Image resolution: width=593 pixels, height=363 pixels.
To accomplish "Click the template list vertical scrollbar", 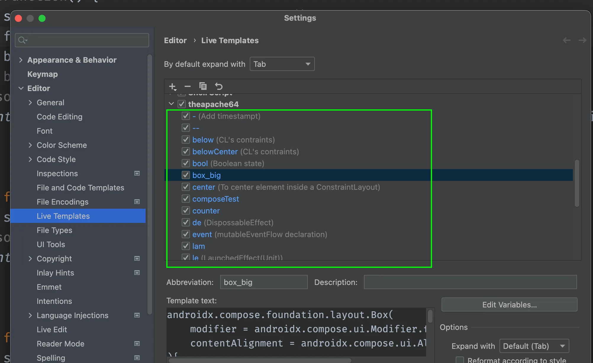I will click(577, 183).
